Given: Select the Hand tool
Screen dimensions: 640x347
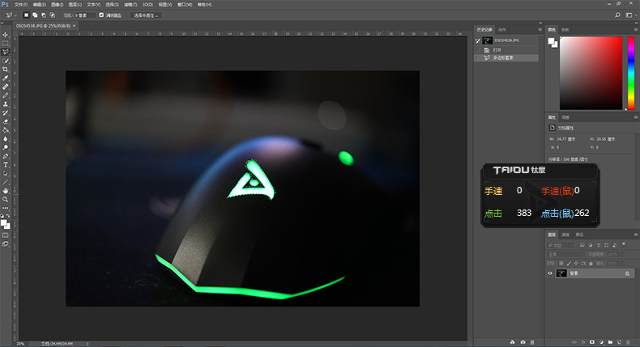Looking at the screenshot, I should (x=6, y=191).
